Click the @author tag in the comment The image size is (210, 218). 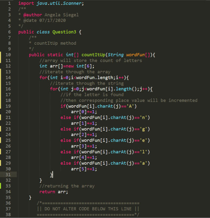click(x=33, y=15)
